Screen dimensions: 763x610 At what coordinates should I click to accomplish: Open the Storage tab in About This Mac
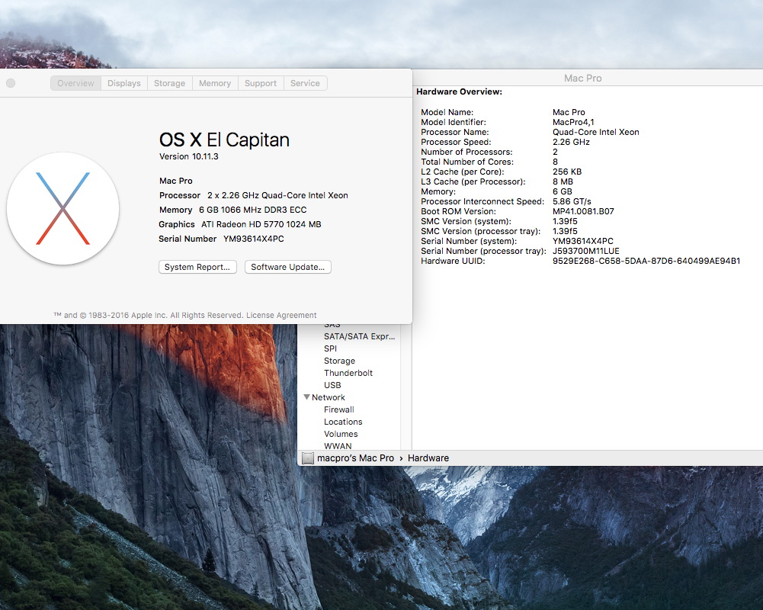click(x=169, y=83)
